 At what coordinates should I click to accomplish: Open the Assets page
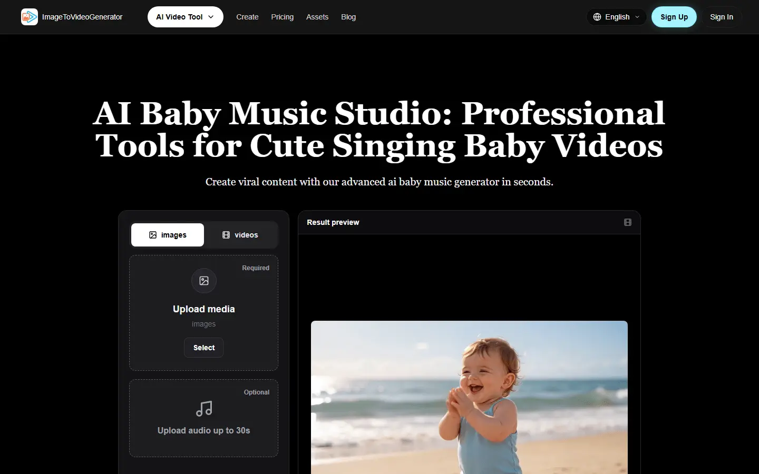317,17
